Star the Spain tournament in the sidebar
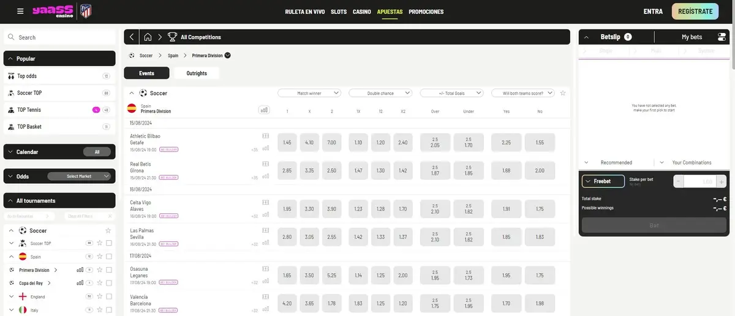 tap(99, 257)
